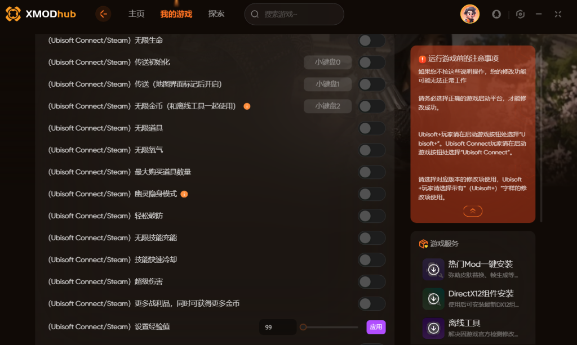
Task: Open the hexagon settings icon
Action: (x=520, y=14)
